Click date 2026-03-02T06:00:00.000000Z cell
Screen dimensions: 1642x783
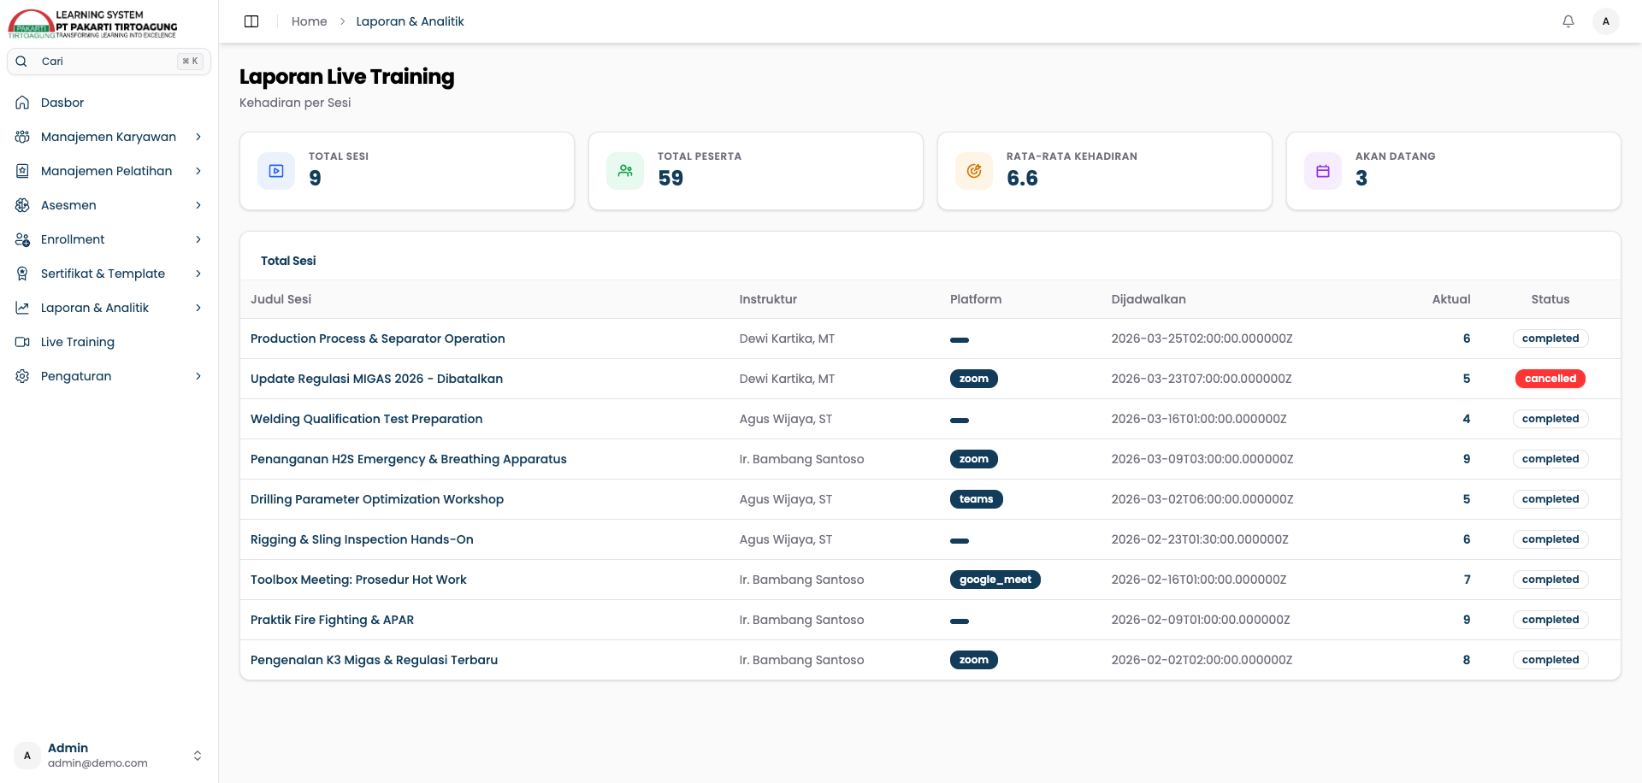1202,499
